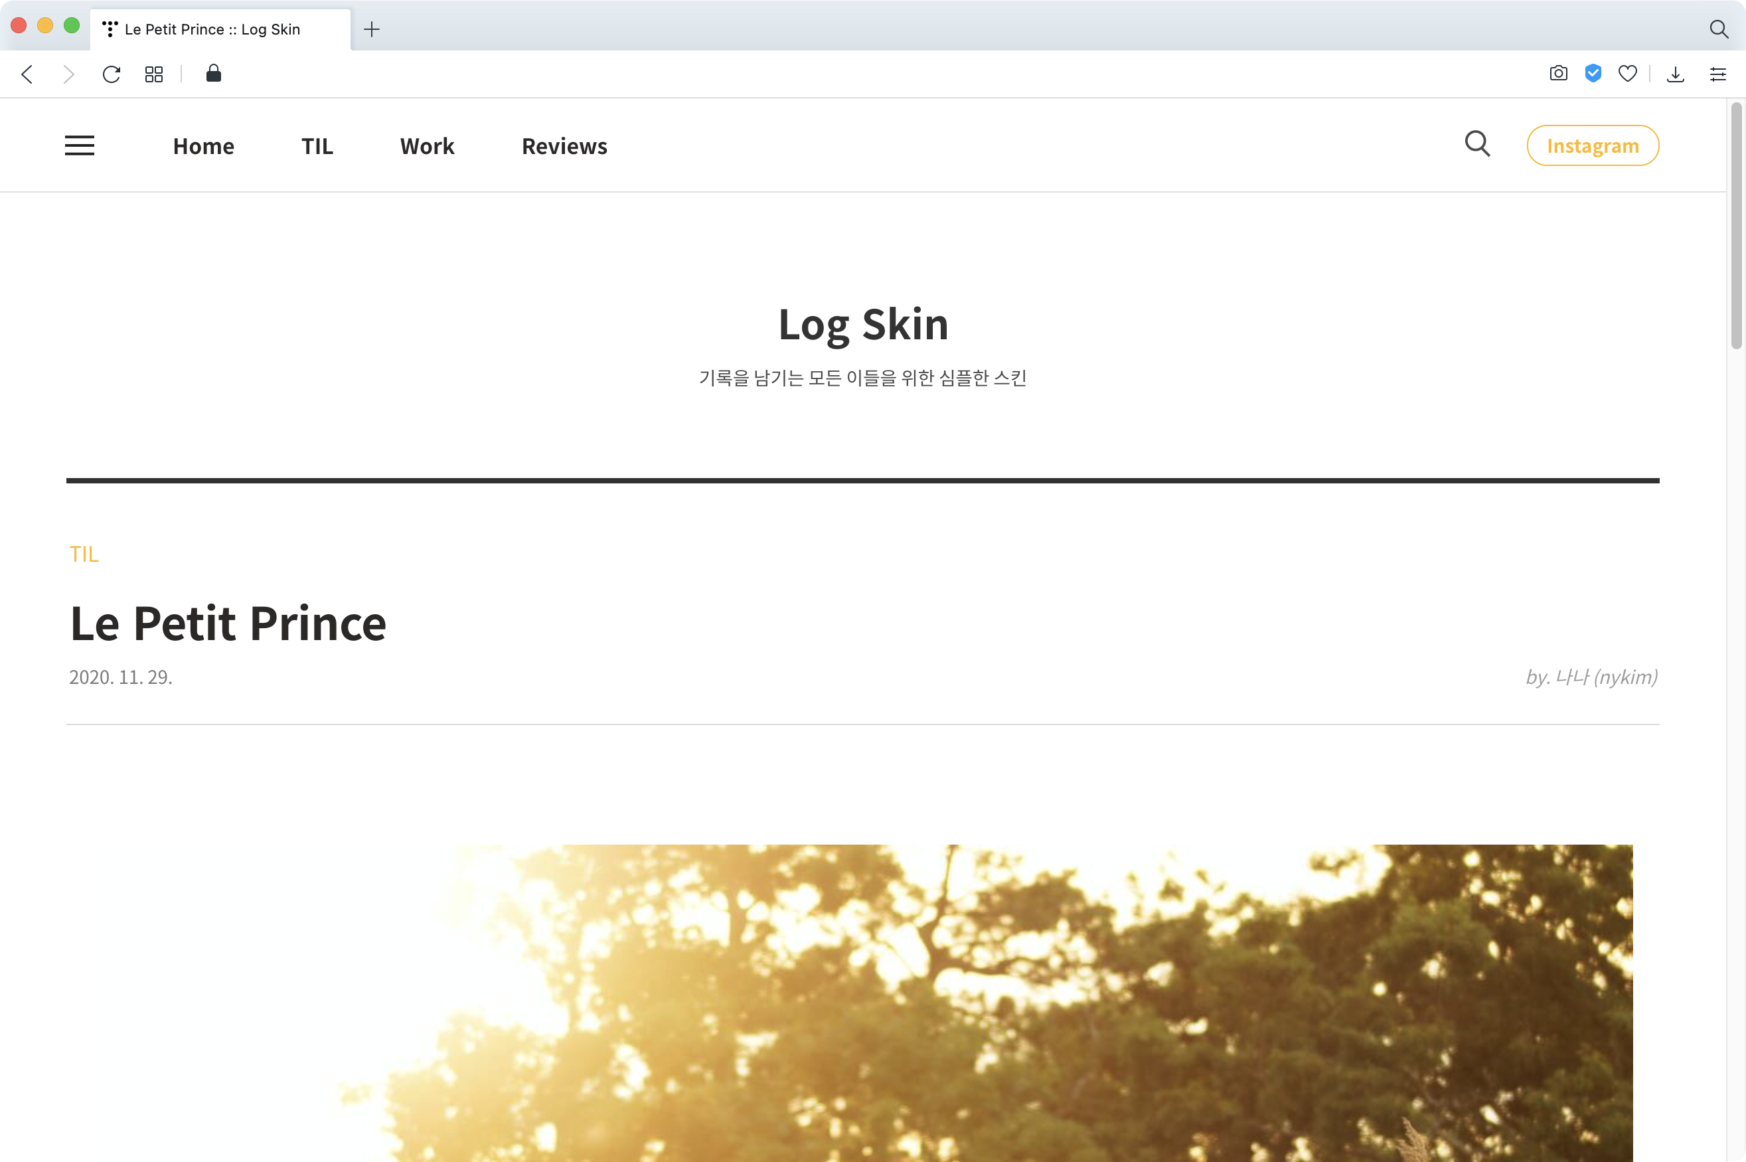Open a new tab with plus button

372,29
